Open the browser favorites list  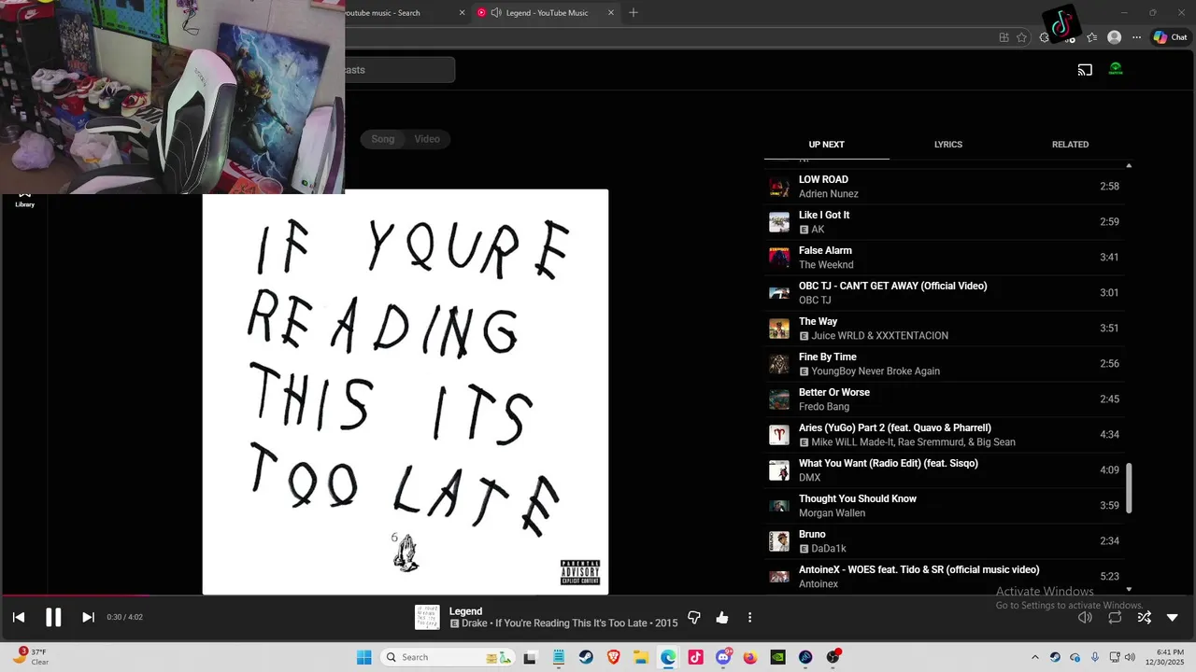(x=1091, y=37)
